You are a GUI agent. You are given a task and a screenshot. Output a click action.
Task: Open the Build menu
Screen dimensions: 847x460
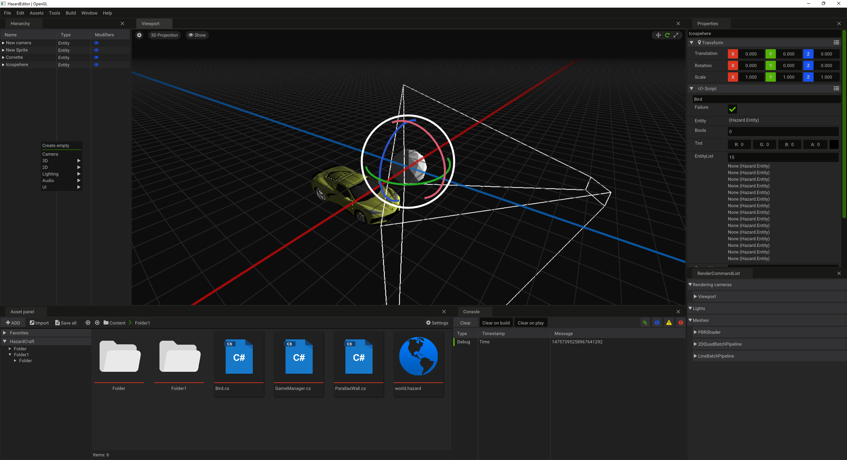(70, 13)
